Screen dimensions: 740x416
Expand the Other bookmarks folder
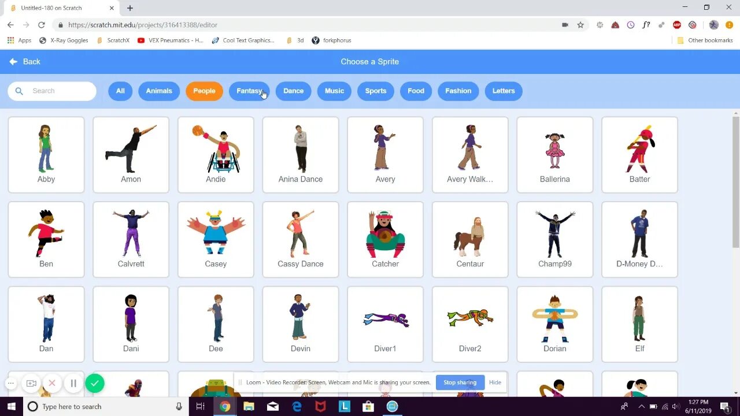704,40
